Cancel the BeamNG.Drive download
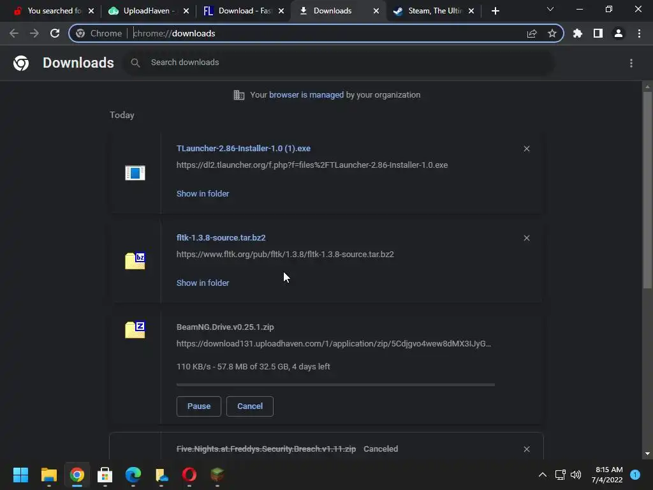Viewport: 653px width, 490px height. coord(250,406)
